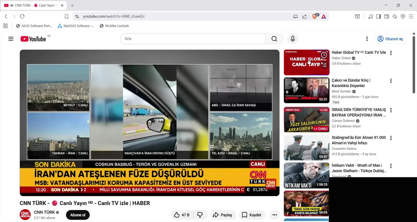
Task: Open Brave Wallet icon
Action: click(387, 16)
